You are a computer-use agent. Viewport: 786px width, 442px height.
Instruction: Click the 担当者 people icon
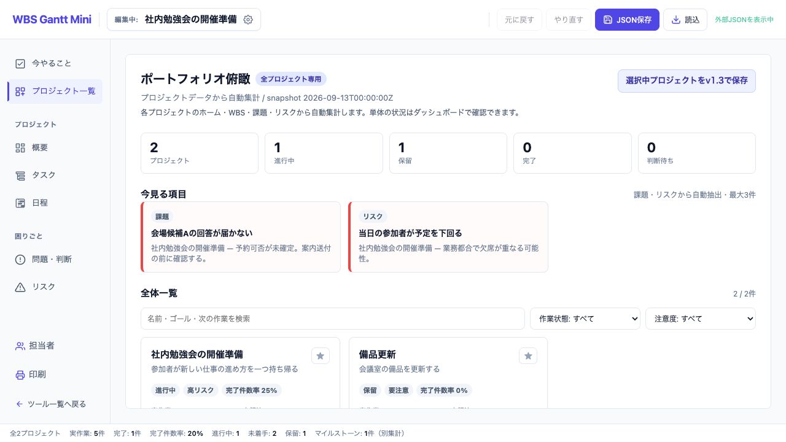(x=20, y=346)
